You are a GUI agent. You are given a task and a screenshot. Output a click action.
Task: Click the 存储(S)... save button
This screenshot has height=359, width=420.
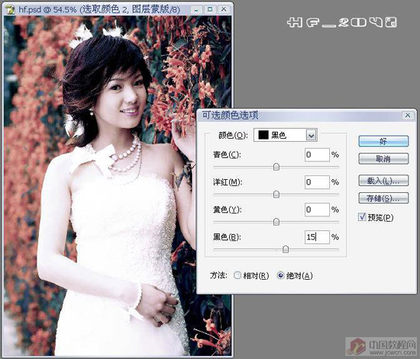(383, 198)
